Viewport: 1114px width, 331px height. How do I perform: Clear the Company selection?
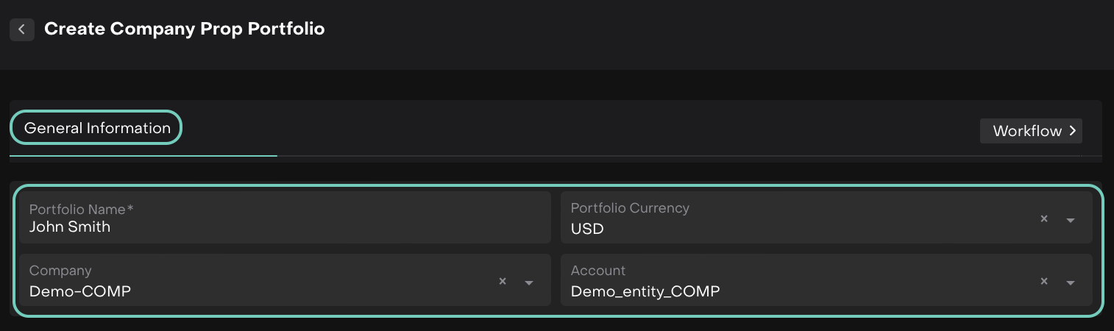[x=503, y=281]
